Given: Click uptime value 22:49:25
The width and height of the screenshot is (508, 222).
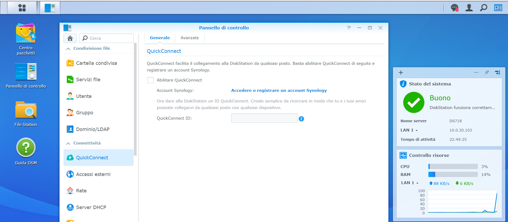Looking at the screenshot, I should [458, 139].
